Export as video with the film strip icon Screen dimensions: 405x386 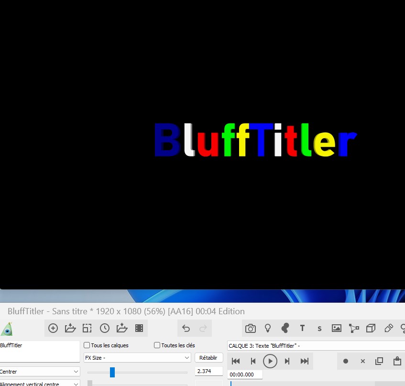pos(139,328)
